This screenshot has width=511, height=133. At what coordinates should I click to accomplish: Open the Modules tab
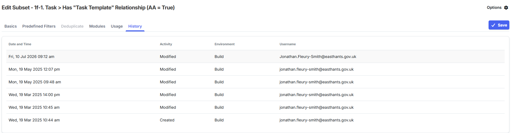(97, 26)
